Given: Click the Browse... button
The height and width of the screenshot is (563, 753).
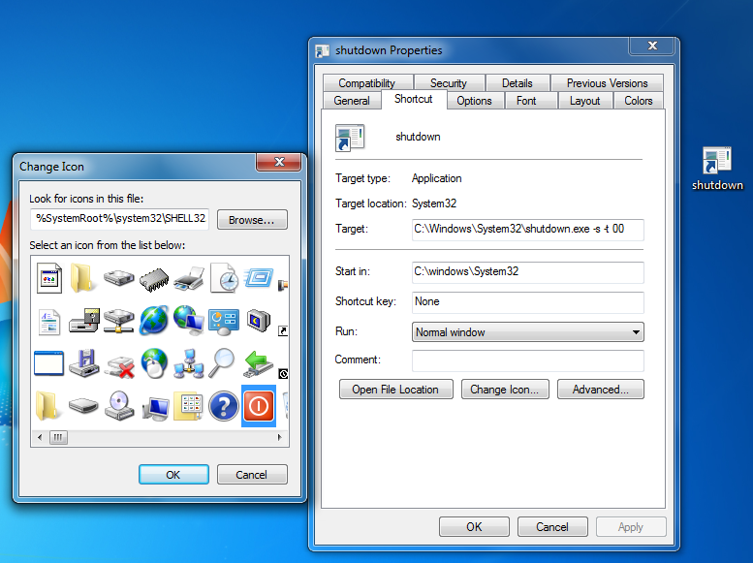Looking at the screenshot, I should (252, 220).
